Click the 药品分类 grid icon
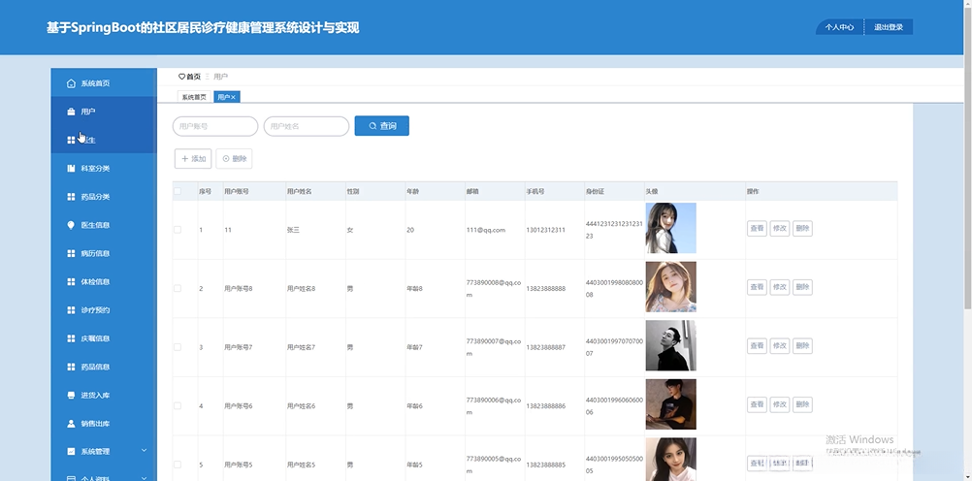This screenshot has height=481, width=972. tap(71, 197)
